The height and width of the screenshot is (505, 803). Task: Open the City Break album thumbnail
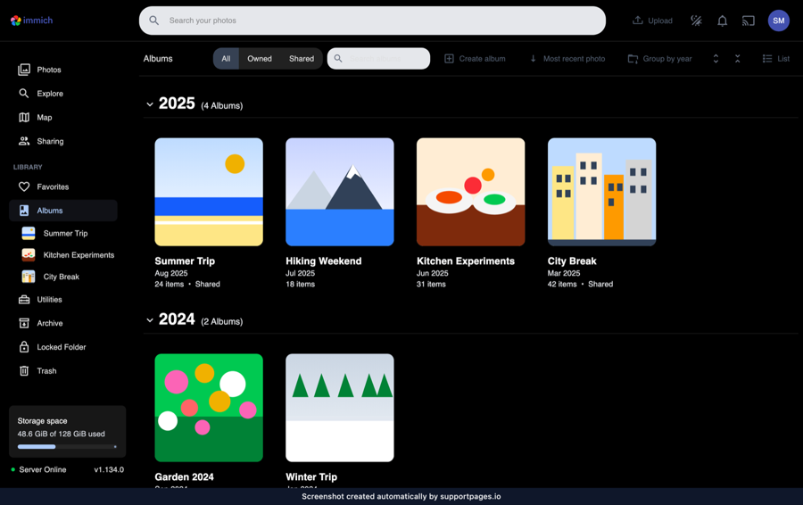coord(601,192)
